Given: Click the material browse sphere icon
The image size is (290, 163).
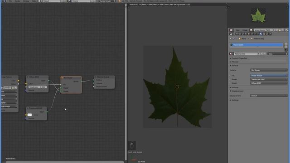Looking at the screenshot, I should click(231, 54).
